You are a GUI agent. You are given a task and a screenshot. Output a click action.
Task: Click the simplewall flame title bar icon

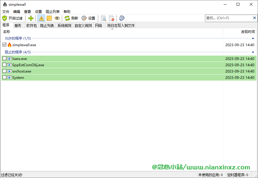click(5, 5)
